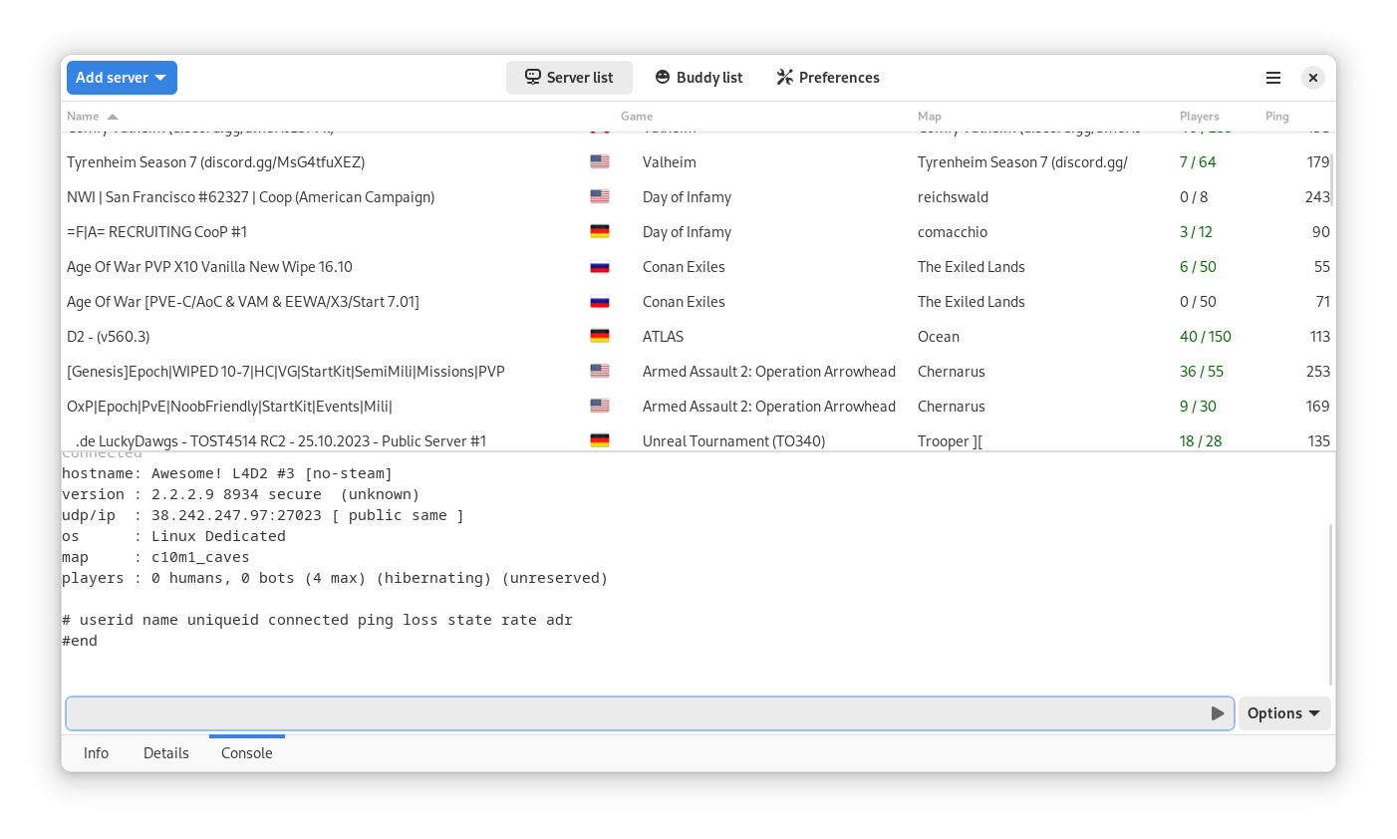The height and width of the screenshot is (839, 1397).
Task: Sort the list by Ping column
Action: [x=1277, y=117]
